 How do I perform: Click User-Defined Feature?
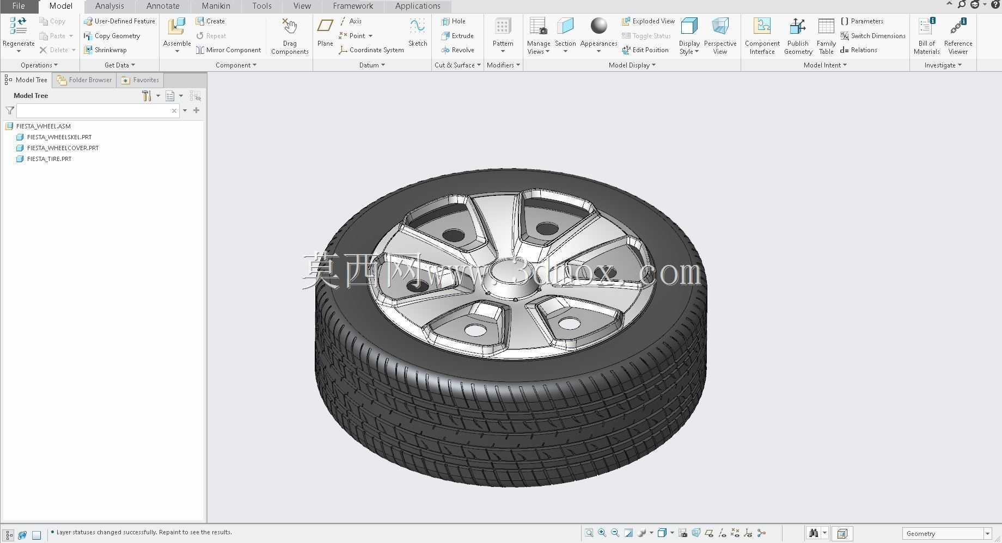pos(119,21)
